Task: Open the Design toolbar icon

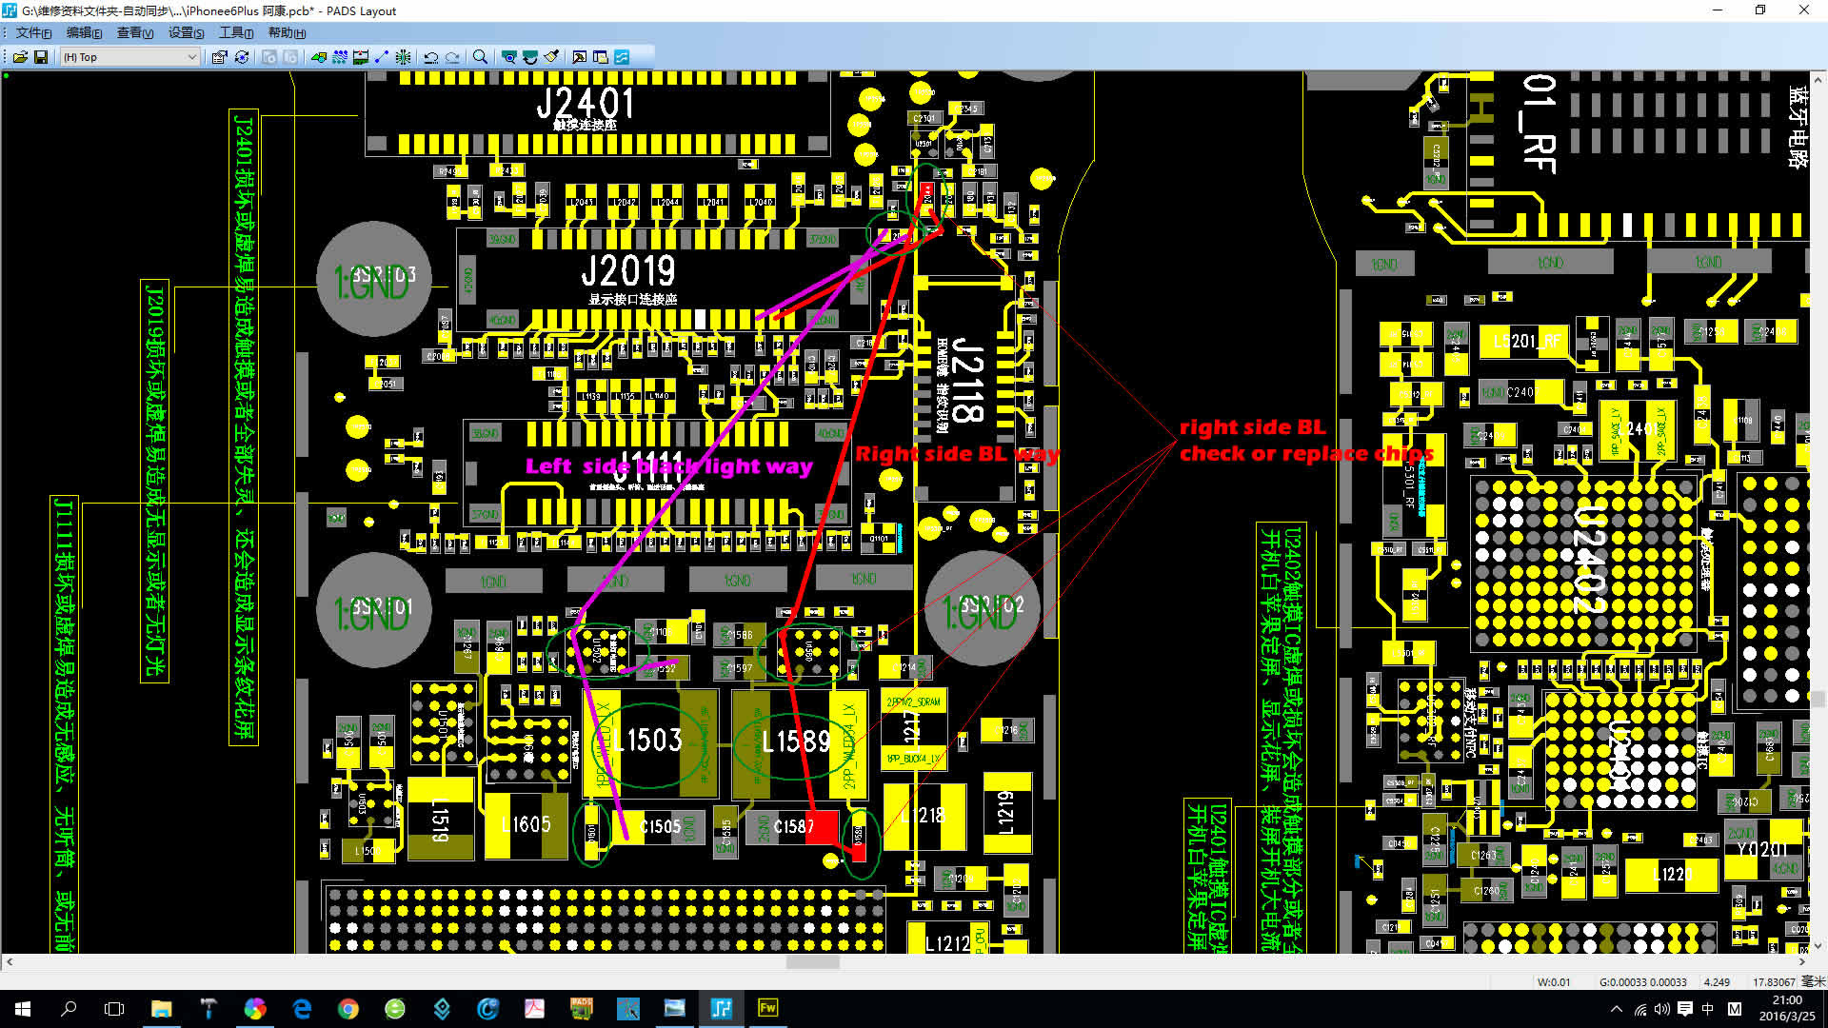Action: click(339, 57)
